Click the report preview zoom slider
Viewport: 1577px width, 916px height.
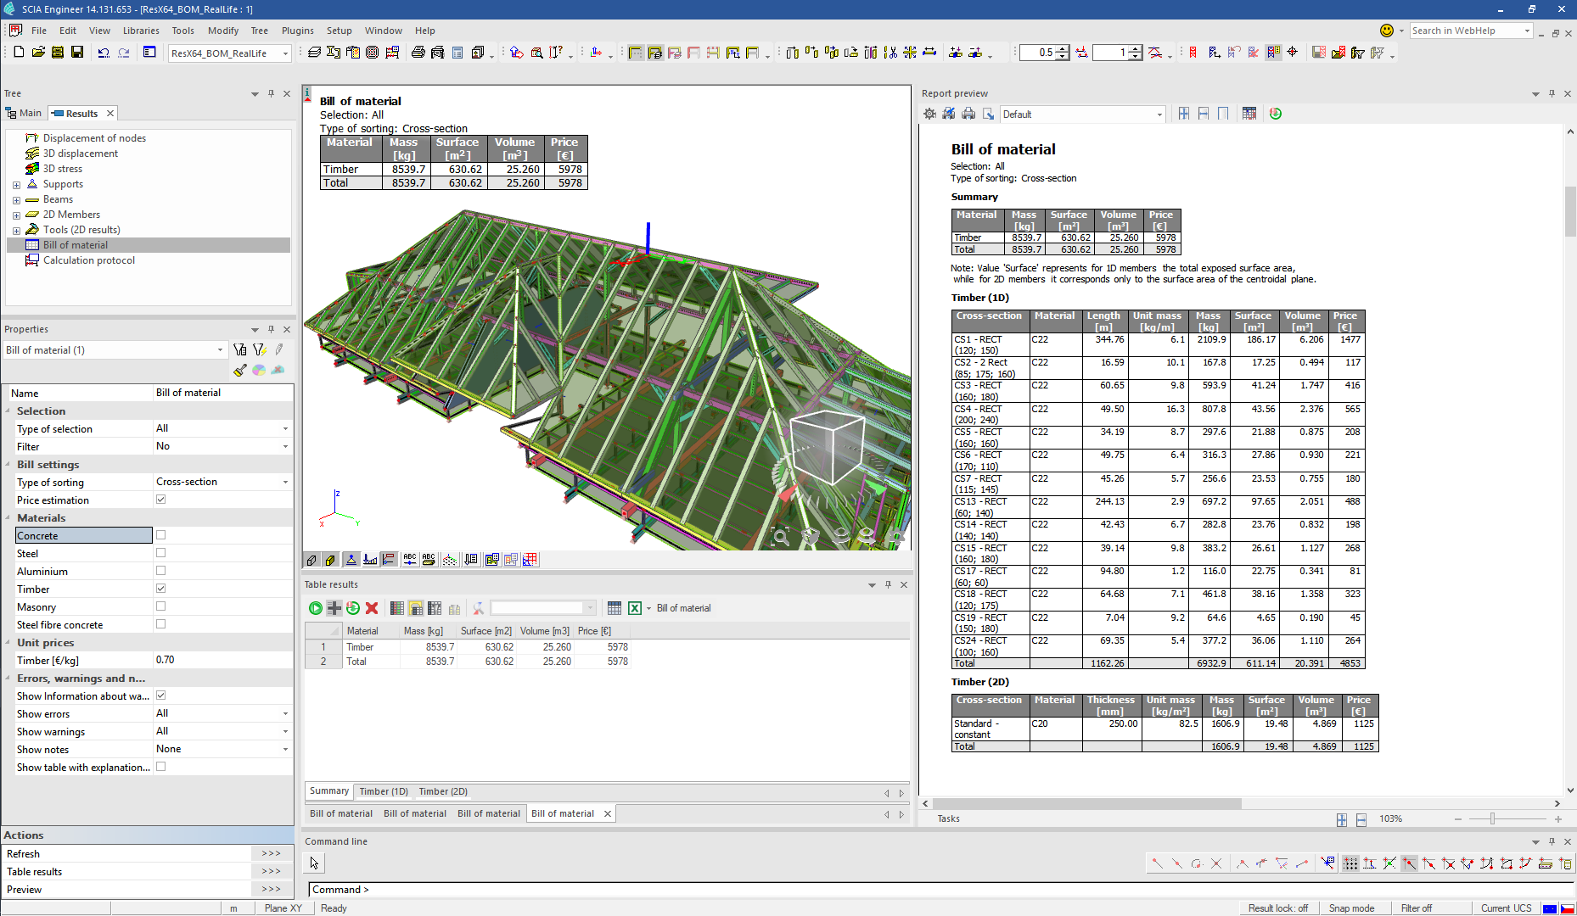click(x=1492, y=818)
